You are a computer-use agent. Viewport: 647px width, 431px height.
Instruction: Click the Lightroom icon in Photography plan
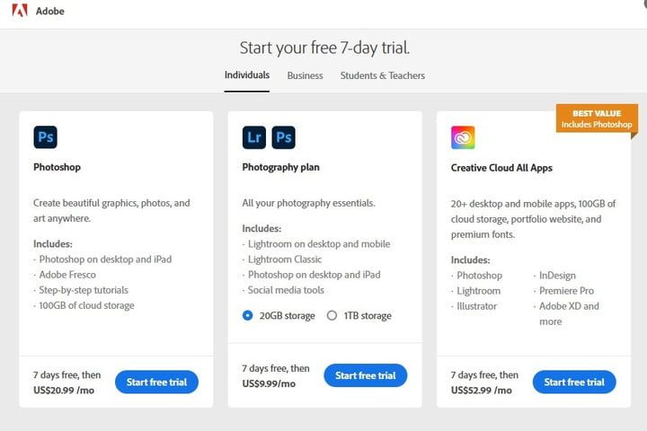pyautogui.click(x=254, y=136)
